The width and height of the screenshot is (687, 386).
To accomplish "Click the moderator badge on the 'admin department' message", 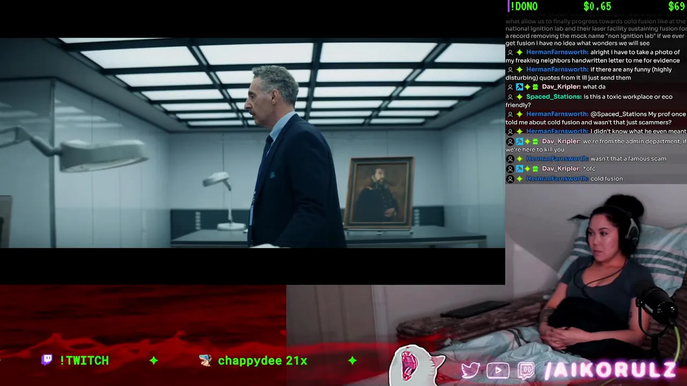I will click(x=519, y=142).
